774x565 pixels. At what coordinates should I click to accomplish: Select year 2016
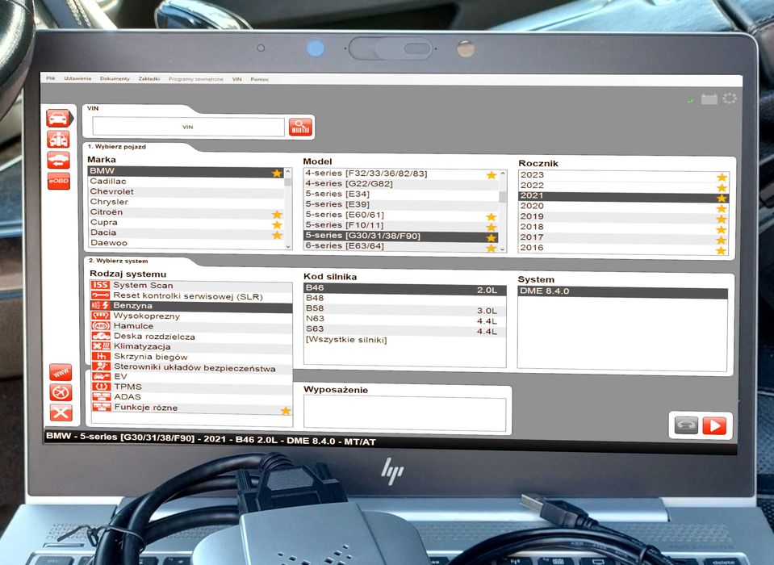coord(623,248)
